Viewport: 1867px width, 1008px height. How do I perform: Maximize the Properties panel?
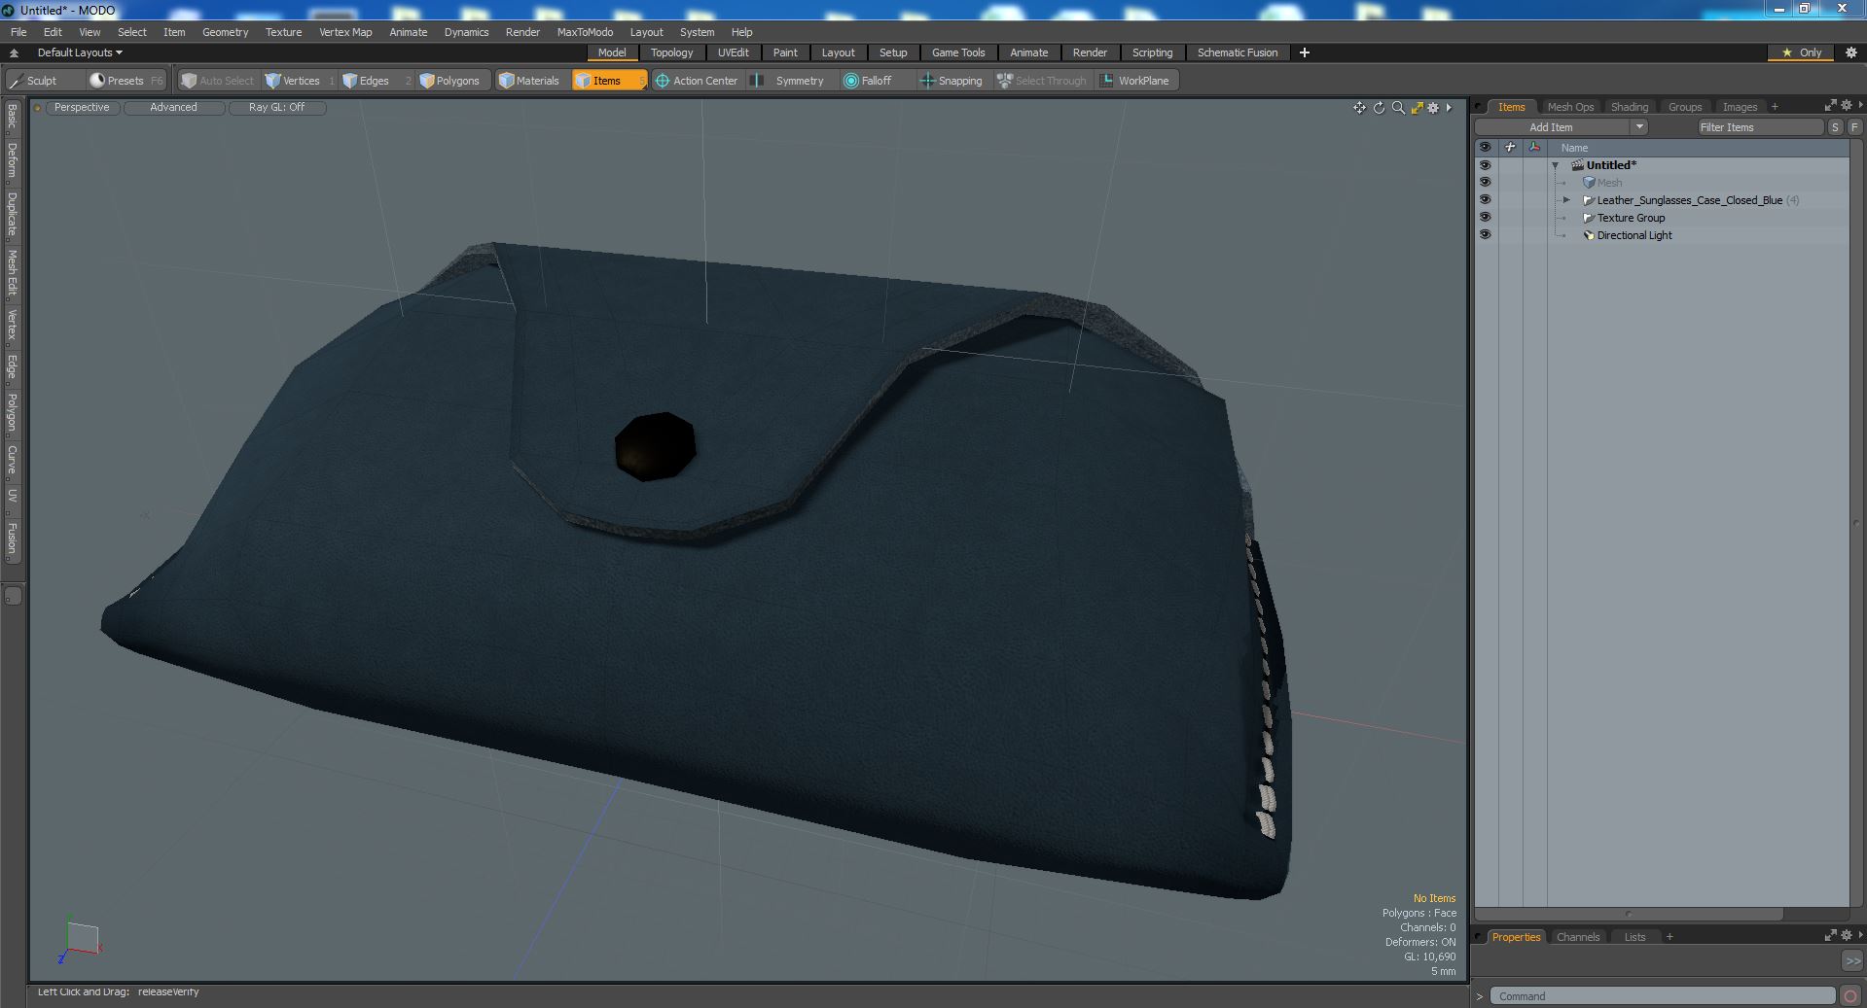coord(1830,936)
